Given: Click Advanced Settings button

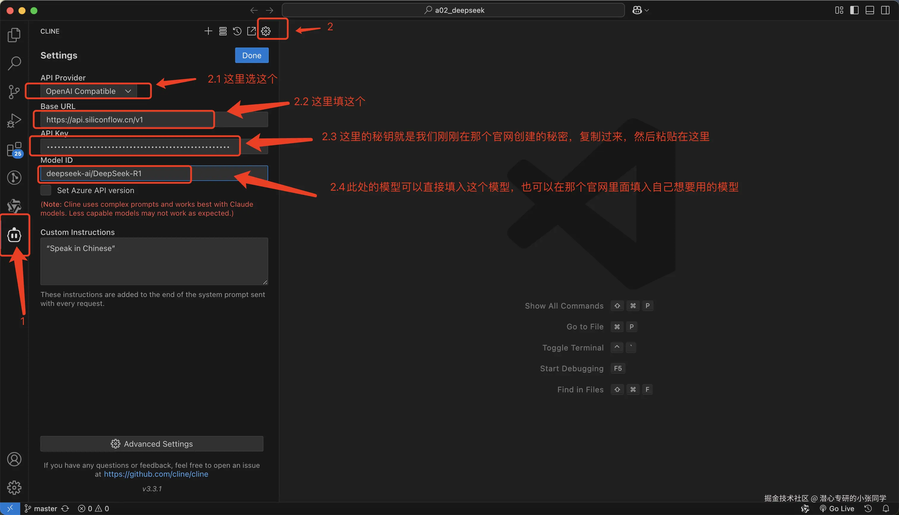Looking at the screenshot, I should (152, 443).
